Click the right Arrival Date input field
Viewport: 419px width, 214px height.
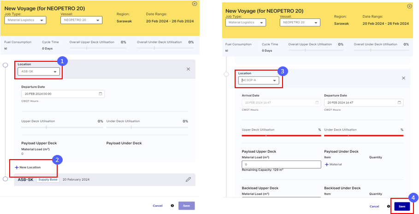[x=281, y=103]
